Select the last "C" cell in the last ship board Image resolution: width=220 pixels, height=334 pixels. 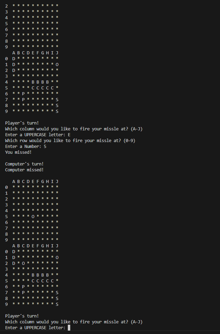52,281
